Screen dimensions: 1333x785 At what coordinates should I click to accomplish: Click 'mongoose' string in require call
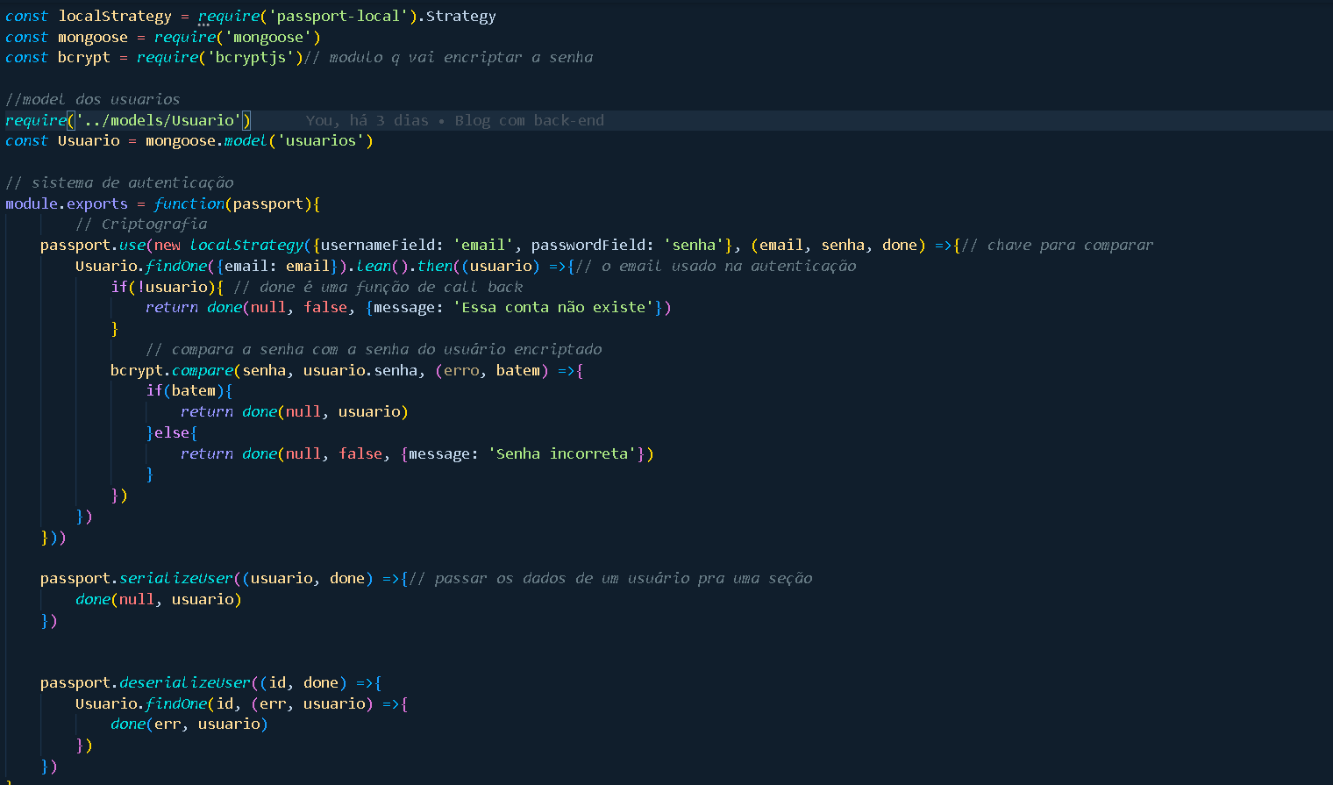point(268,37)
